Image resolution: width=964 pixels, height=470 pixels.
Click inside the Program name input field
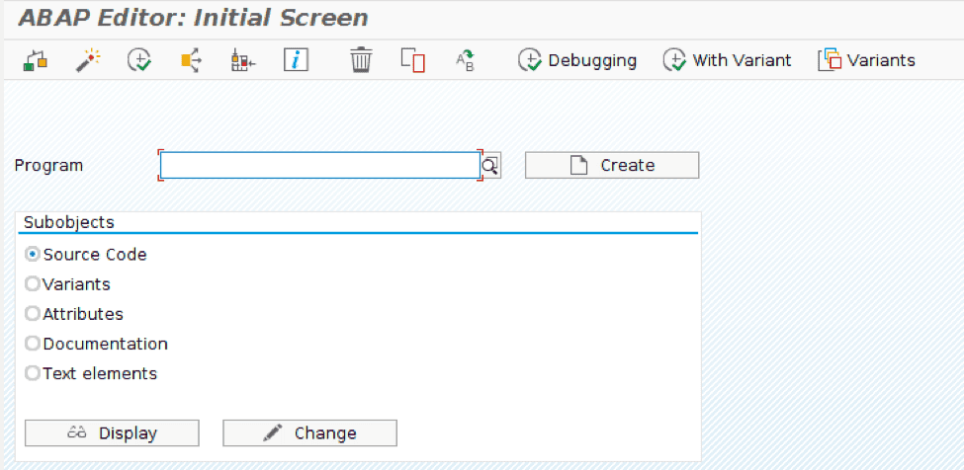tap(319, 165)
